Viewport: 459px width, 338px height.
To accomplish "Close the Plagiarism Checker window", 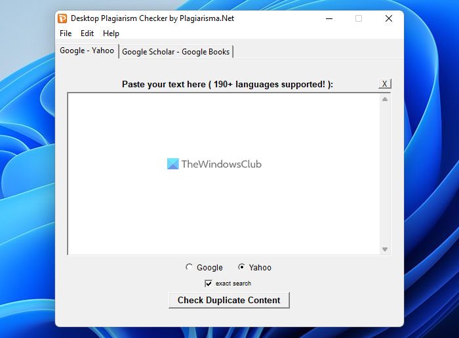I will click(389, 18).
